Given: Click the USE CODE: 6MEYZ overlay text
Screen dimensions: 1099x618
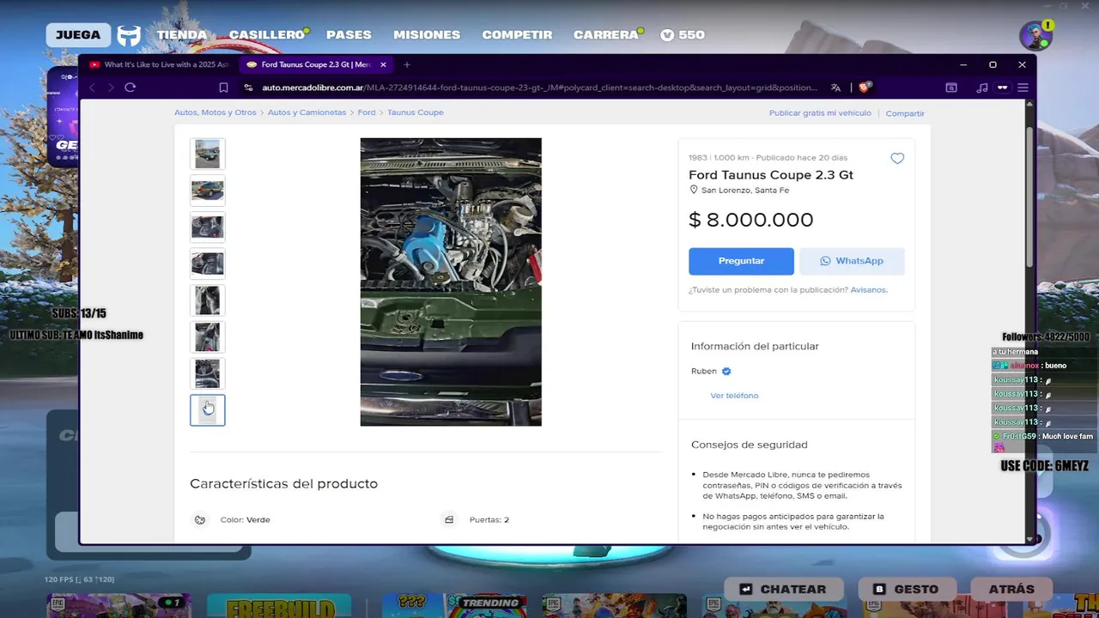Looking at the screenshot, I should click(1047, 466).
